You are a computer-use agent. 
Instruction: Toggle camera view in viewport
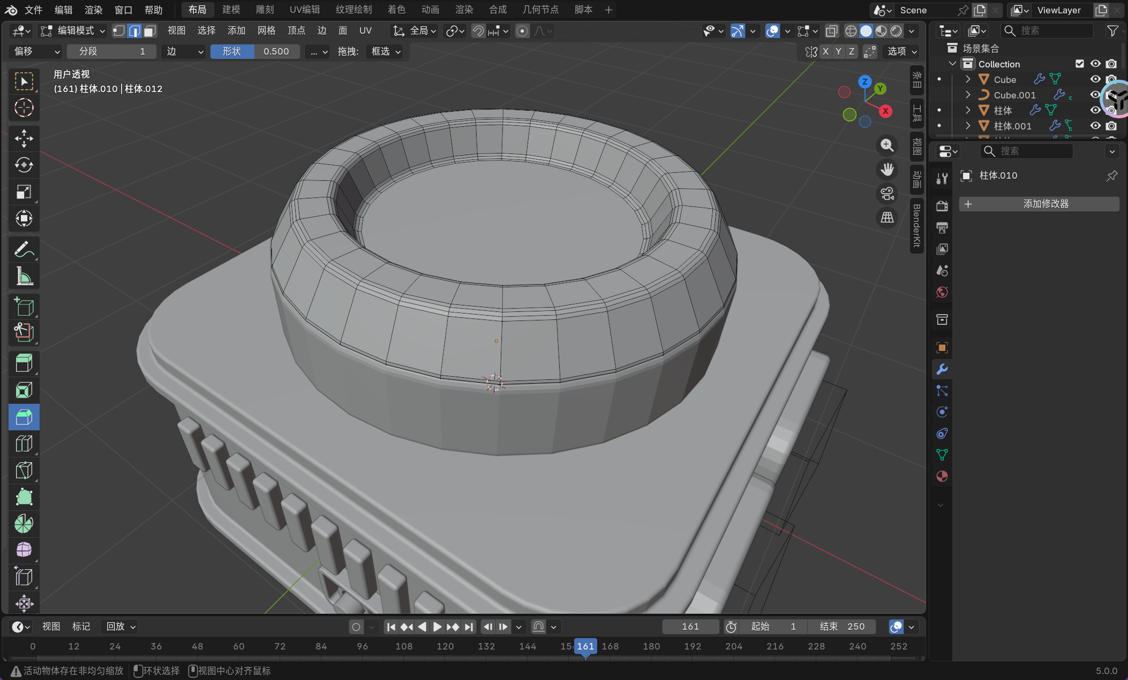[x=887, y=193]
